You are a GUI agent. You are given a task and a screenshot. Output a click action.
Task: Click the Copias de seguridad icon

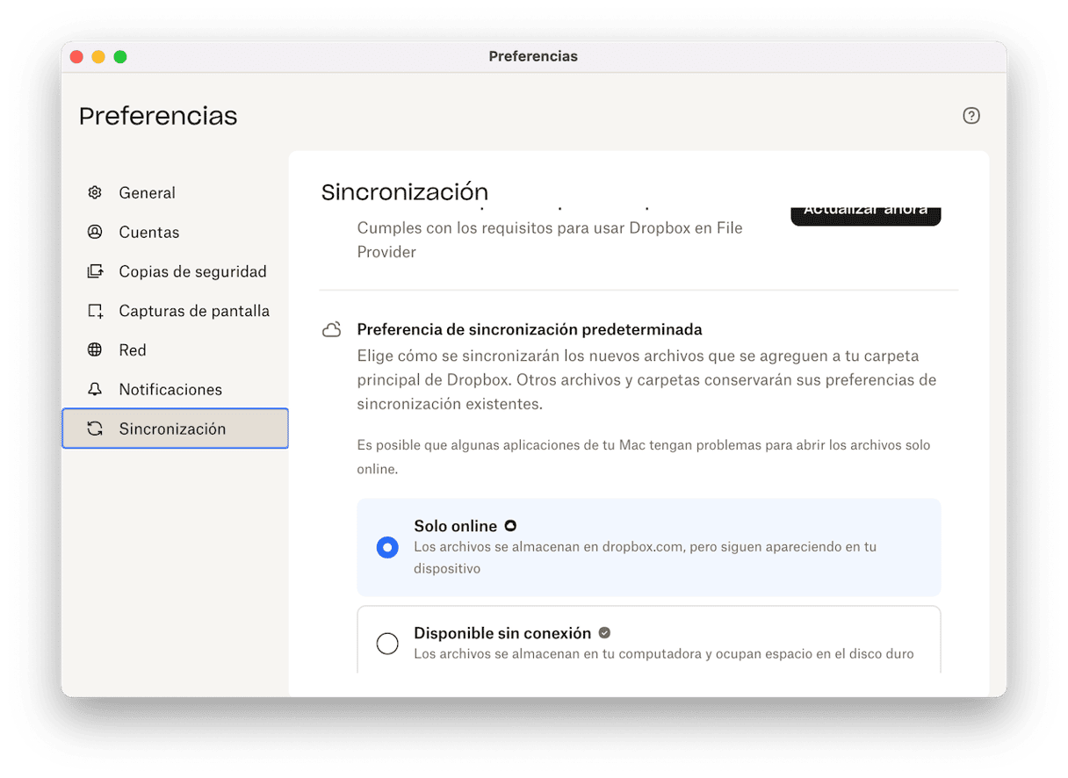coord(95,271)
